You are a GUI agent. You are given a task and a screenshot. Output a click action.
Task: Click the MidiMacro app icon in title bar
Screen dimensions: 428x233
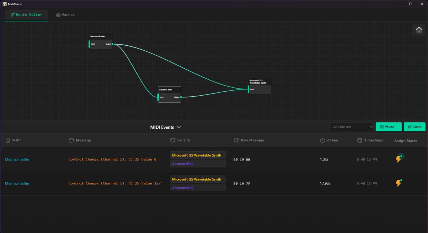(x=5, y=4)
